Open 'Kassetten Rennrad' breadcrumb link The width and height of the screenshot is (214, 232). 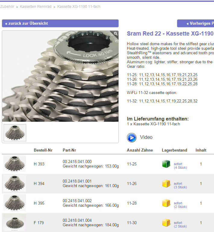35,7
